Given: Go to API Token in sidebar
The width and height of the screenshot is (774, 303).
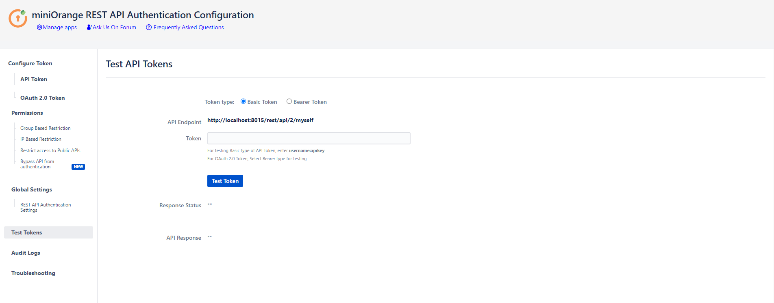Looking at the screenshot, I should [34, 79].
